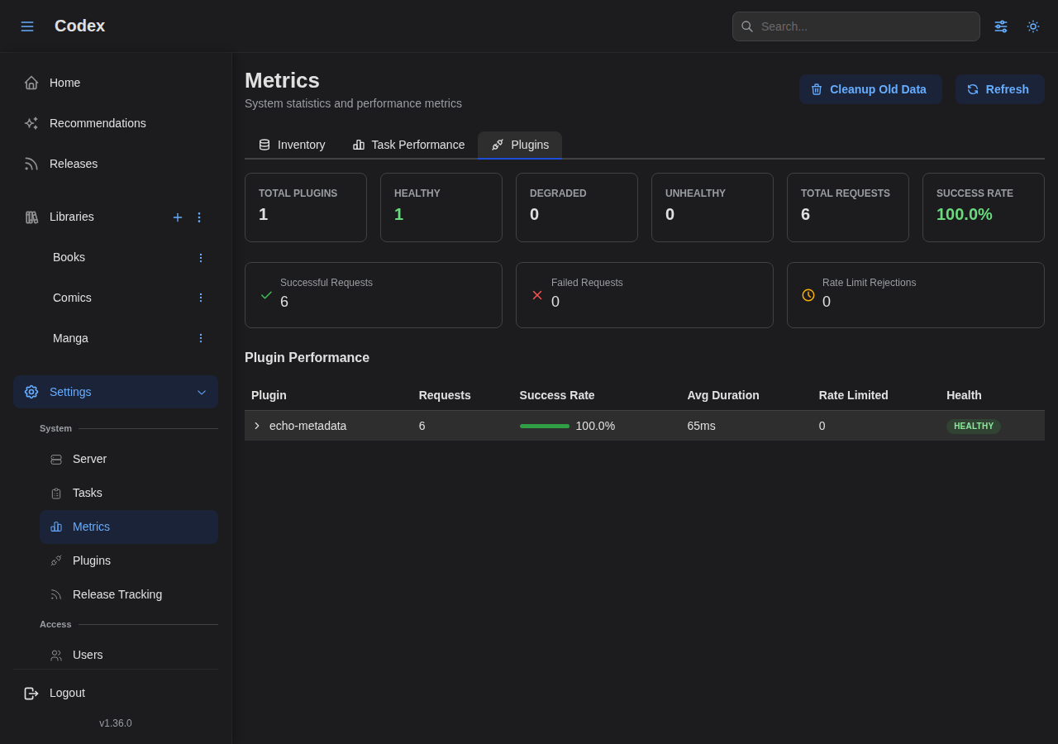The height and width of the screenshot is (744, 1058).
Task: Click the Total Plugins card
Action: point(306,207)
